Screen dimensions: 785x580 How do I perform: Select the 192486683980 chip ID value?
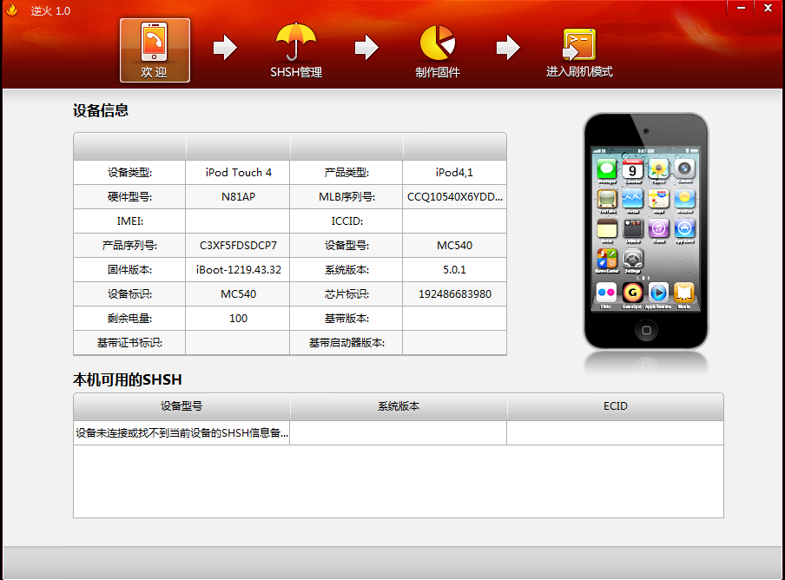(x=454, y=294)
